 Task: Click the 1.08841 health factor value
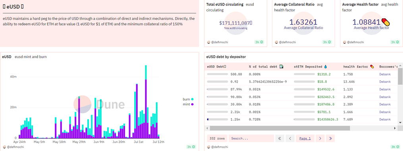point(366,22)
